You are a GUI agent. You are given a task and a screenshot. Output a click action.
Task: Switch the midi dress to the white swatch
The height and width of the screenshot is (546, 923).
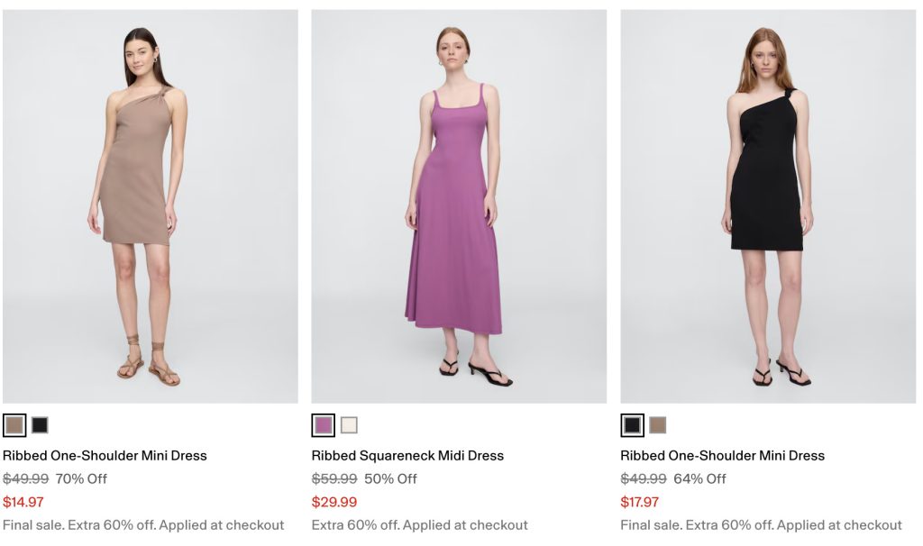349,425
